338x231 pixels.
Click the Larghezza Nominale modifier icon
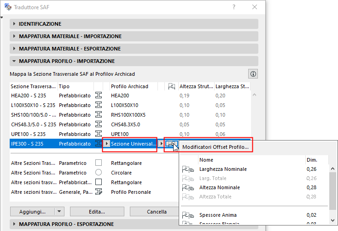(188, 169)
